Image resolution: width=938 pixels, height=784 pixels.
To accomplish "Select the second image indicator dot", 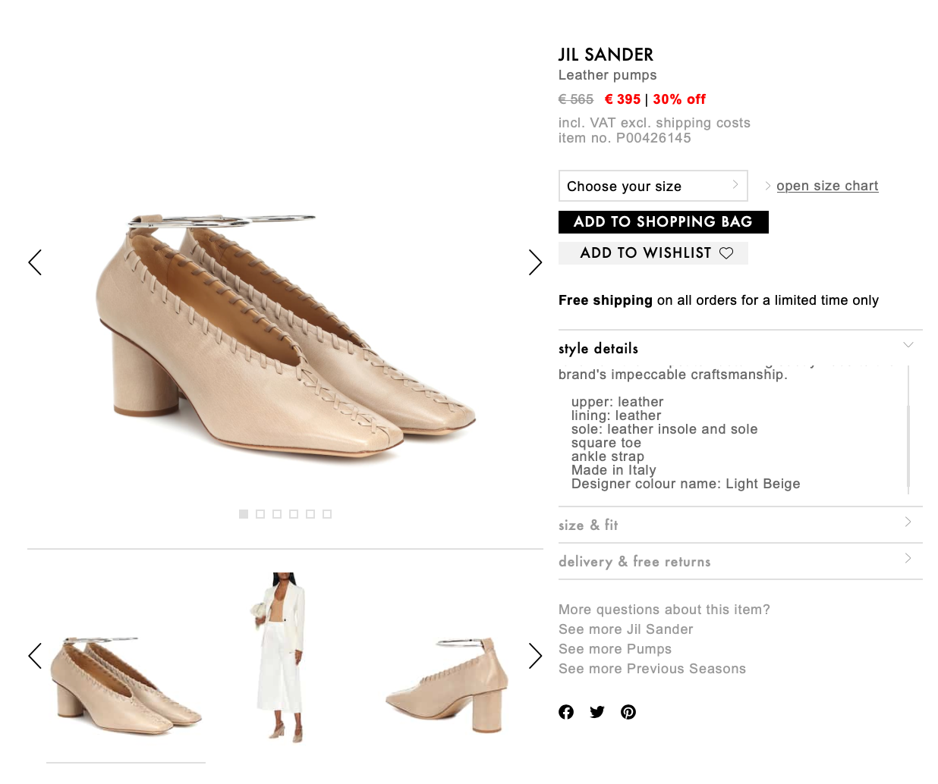I will (x=260, y=514).
